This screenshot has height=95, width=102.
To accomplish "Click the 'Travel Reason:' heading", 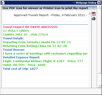I will tap(14, 50).
